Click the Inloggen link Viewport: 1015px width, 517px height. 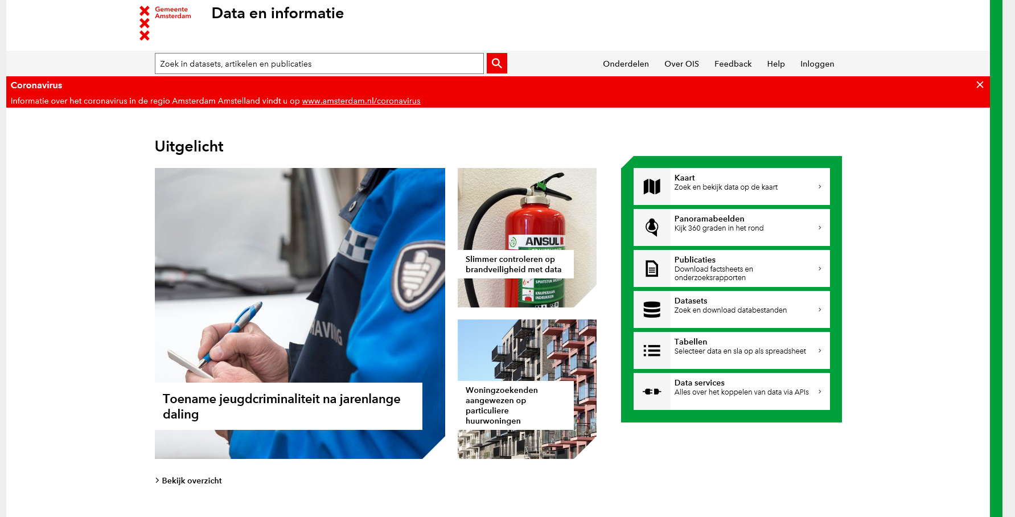(x=817, y=64)
